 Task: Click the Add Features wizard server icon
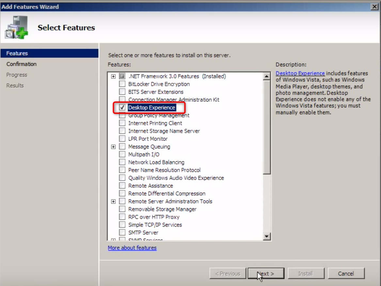(x=16, y=28)
